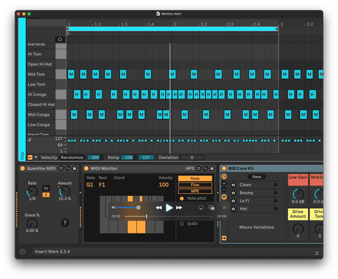Rewind the video
The height and width of the screenshot is (279, 338).
tap(158, 208)
